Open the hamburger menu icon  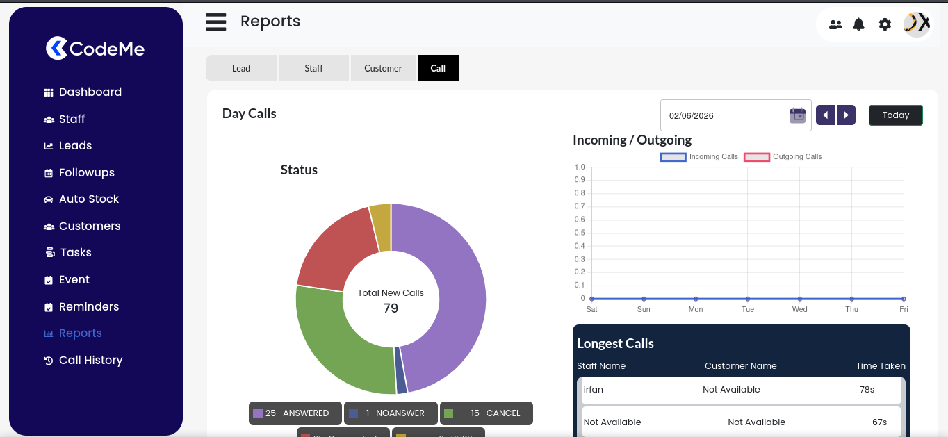click(x=216, y=22)
